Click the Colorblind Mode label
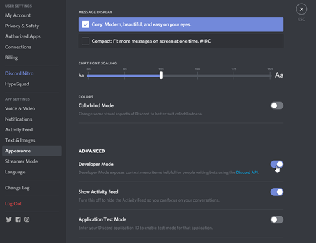This screenshot has width=316, height=243. 96,105
